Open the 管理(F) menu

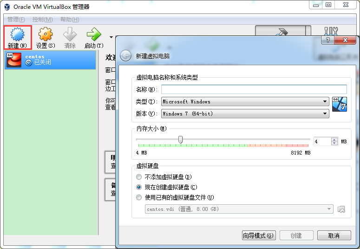coord(16,20)
